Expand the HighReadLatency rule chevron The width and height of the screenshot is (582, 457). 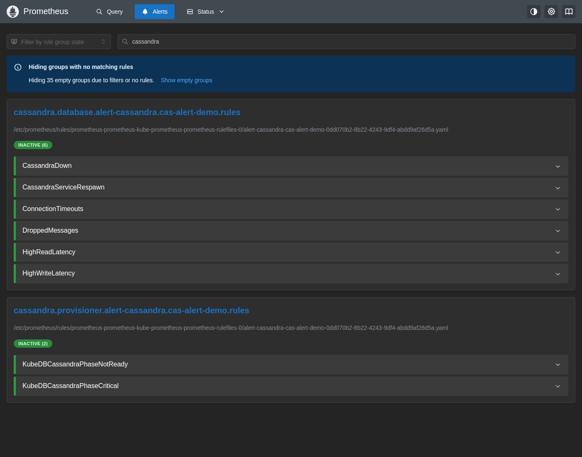[x=558, y=252]
